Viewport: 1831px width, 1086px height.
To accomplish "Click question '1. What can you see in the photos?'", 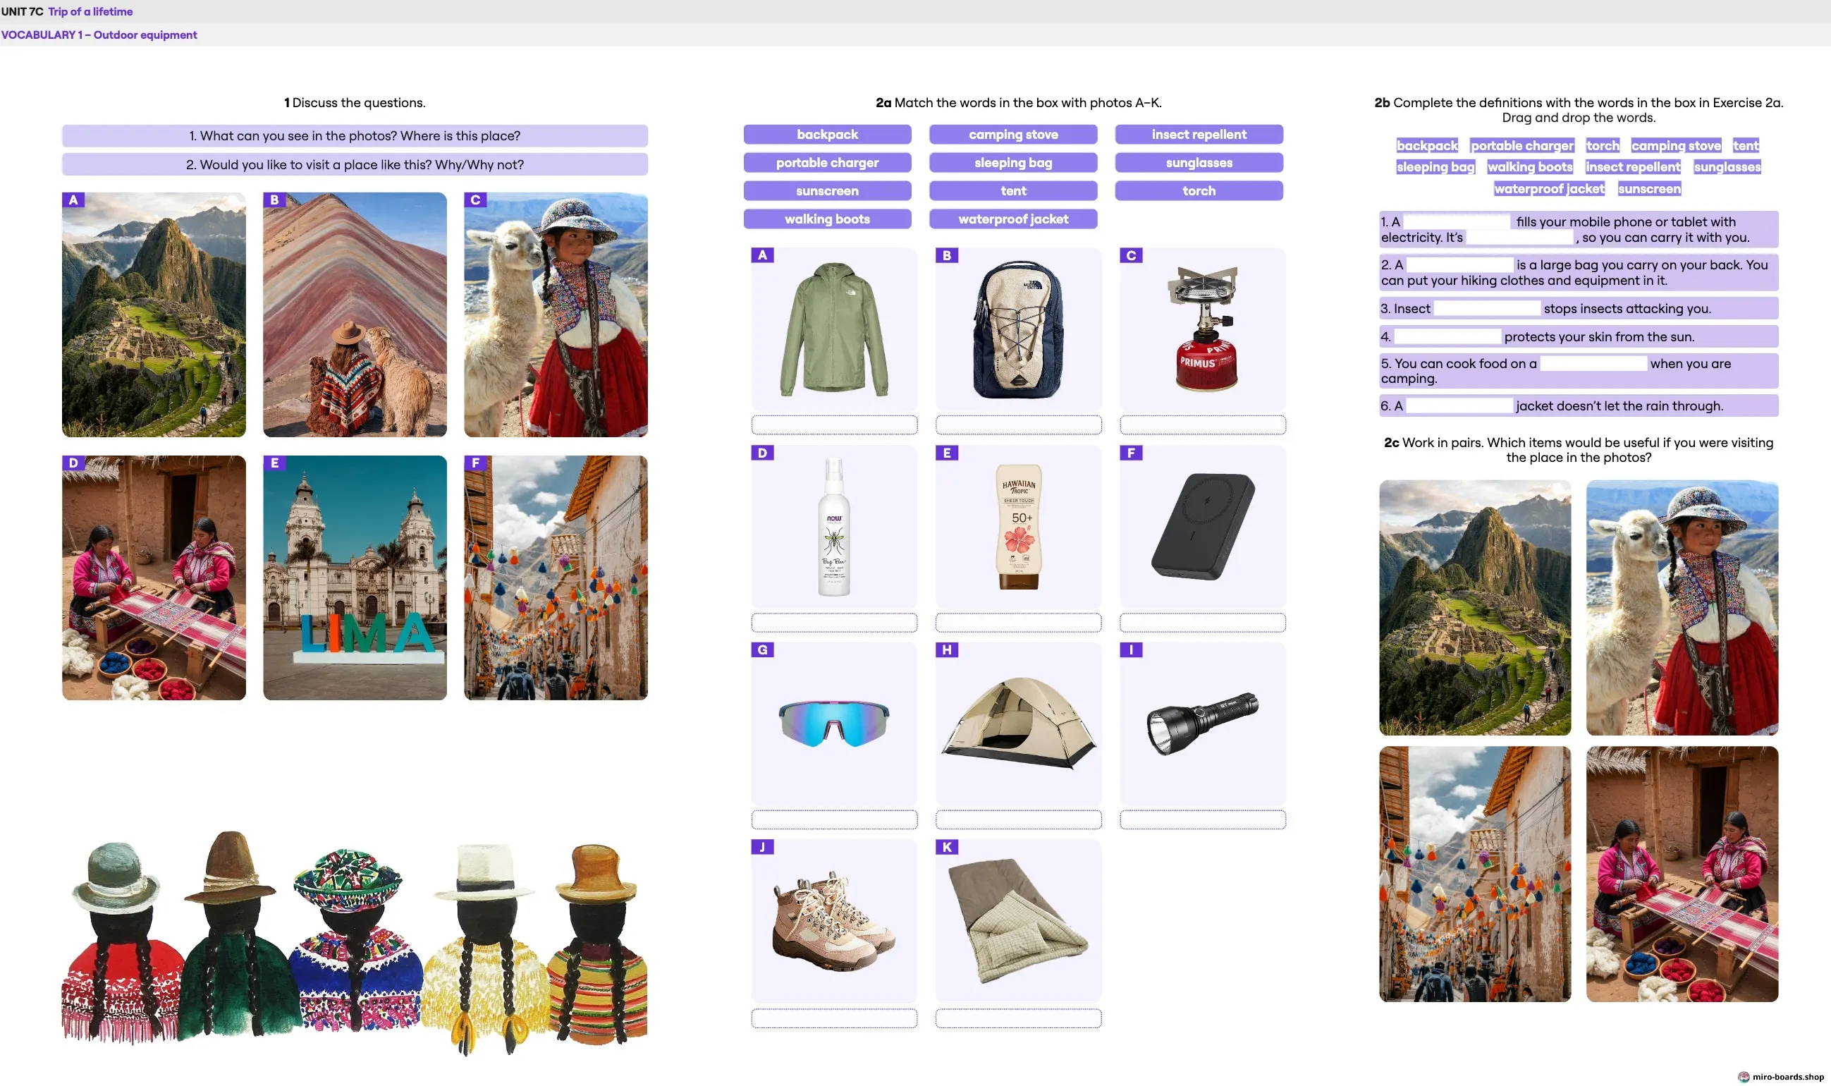I will pos(355,136).
